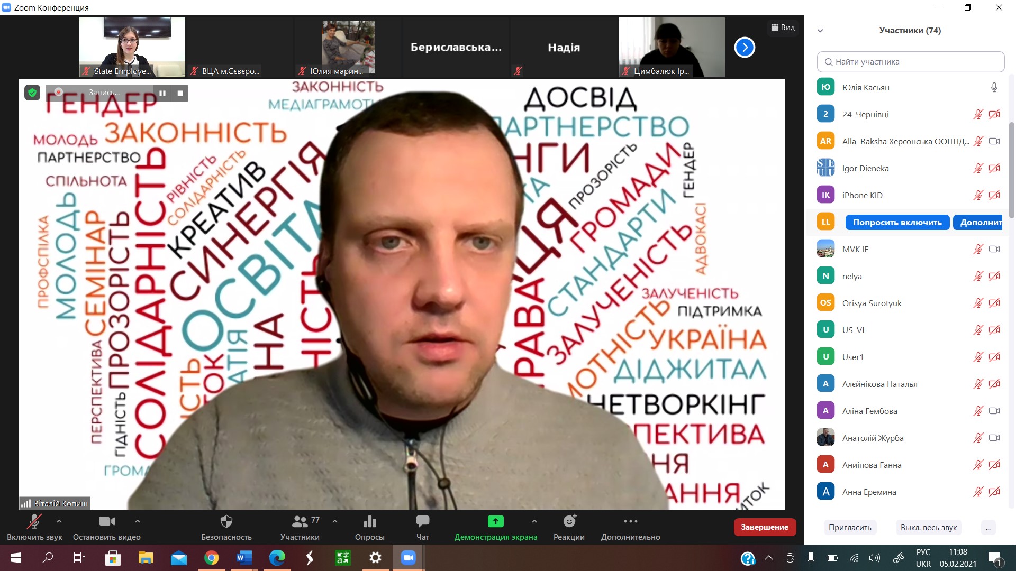Open Реакции reactions menu
The width and height of the screenshot is (1016, 571).
(x=569, y=527)
